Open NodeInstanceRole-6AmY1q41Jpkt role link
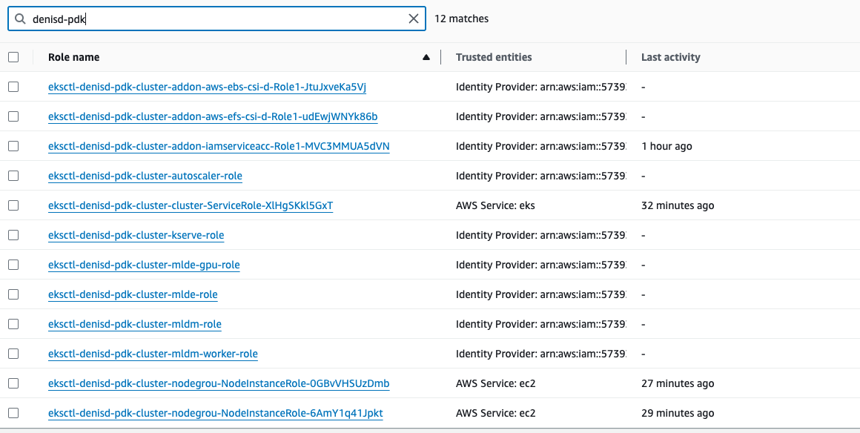 [x=216, y=413]
